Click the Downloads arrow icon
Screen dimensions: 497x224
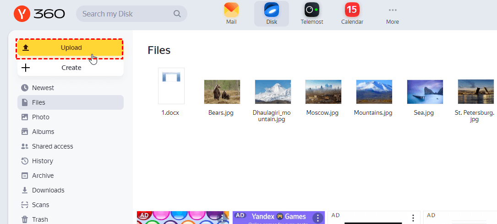(25, 190)
